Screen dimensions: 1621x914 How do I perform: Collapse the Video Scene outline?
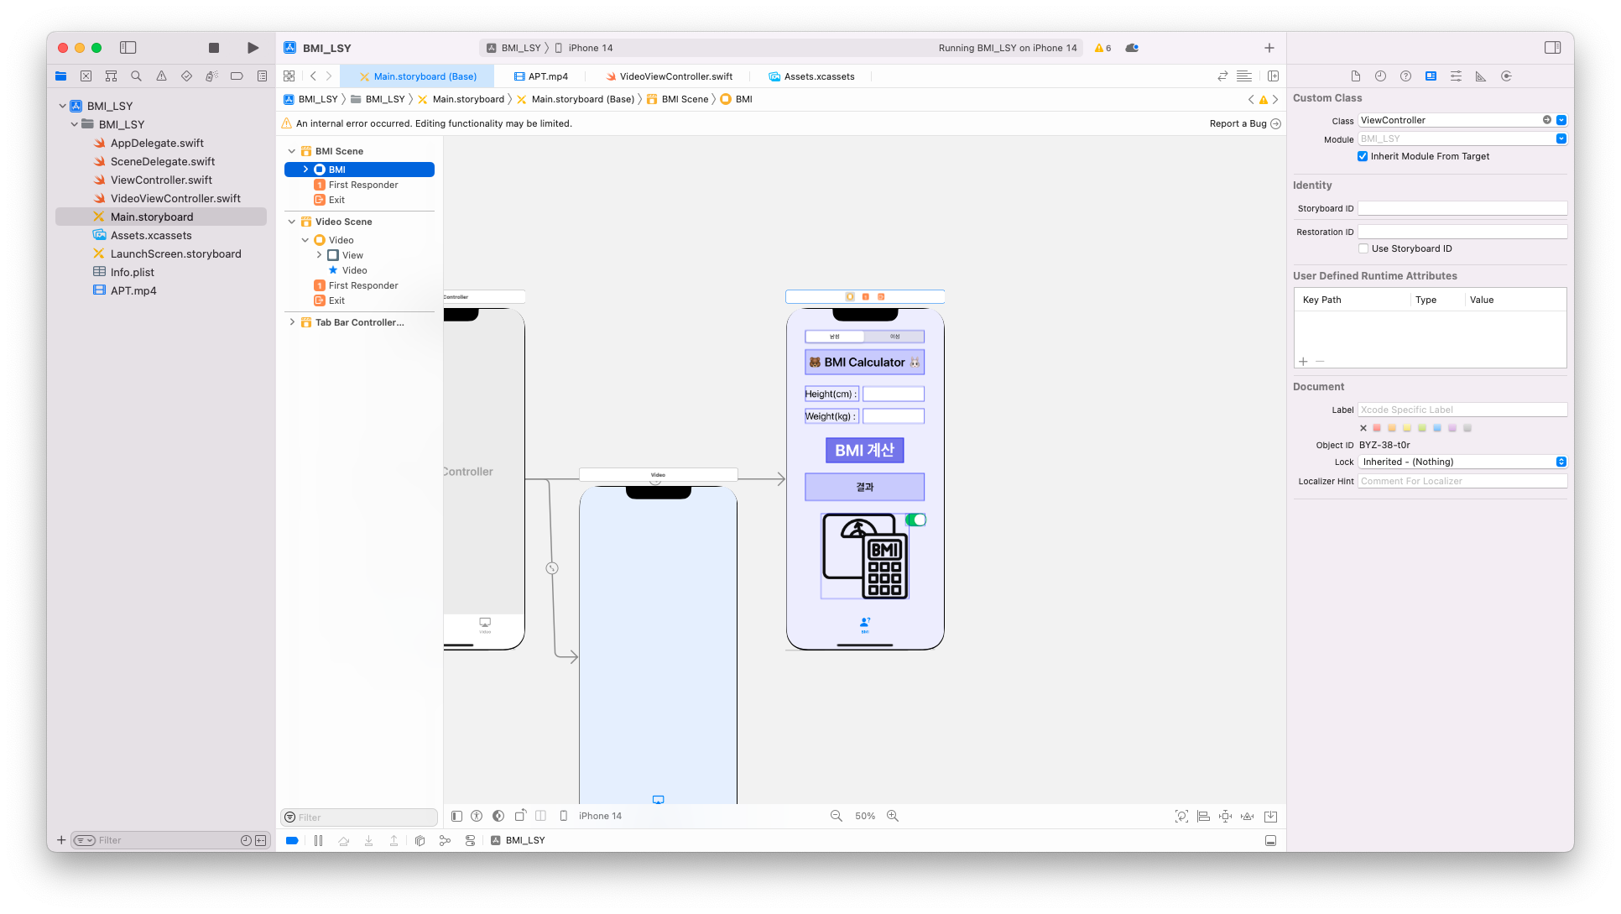coord(292,222)
